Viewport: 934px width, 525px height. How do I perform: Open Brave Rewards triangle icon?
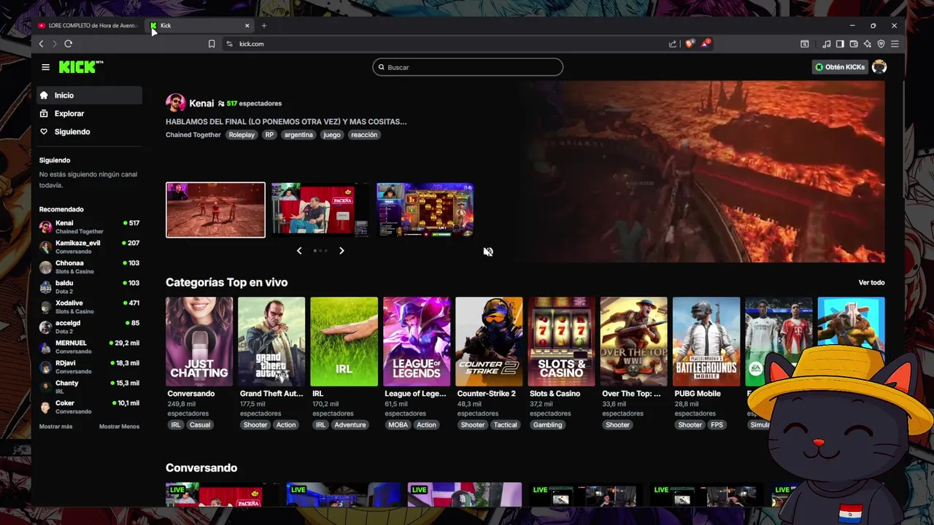[706, 44]
